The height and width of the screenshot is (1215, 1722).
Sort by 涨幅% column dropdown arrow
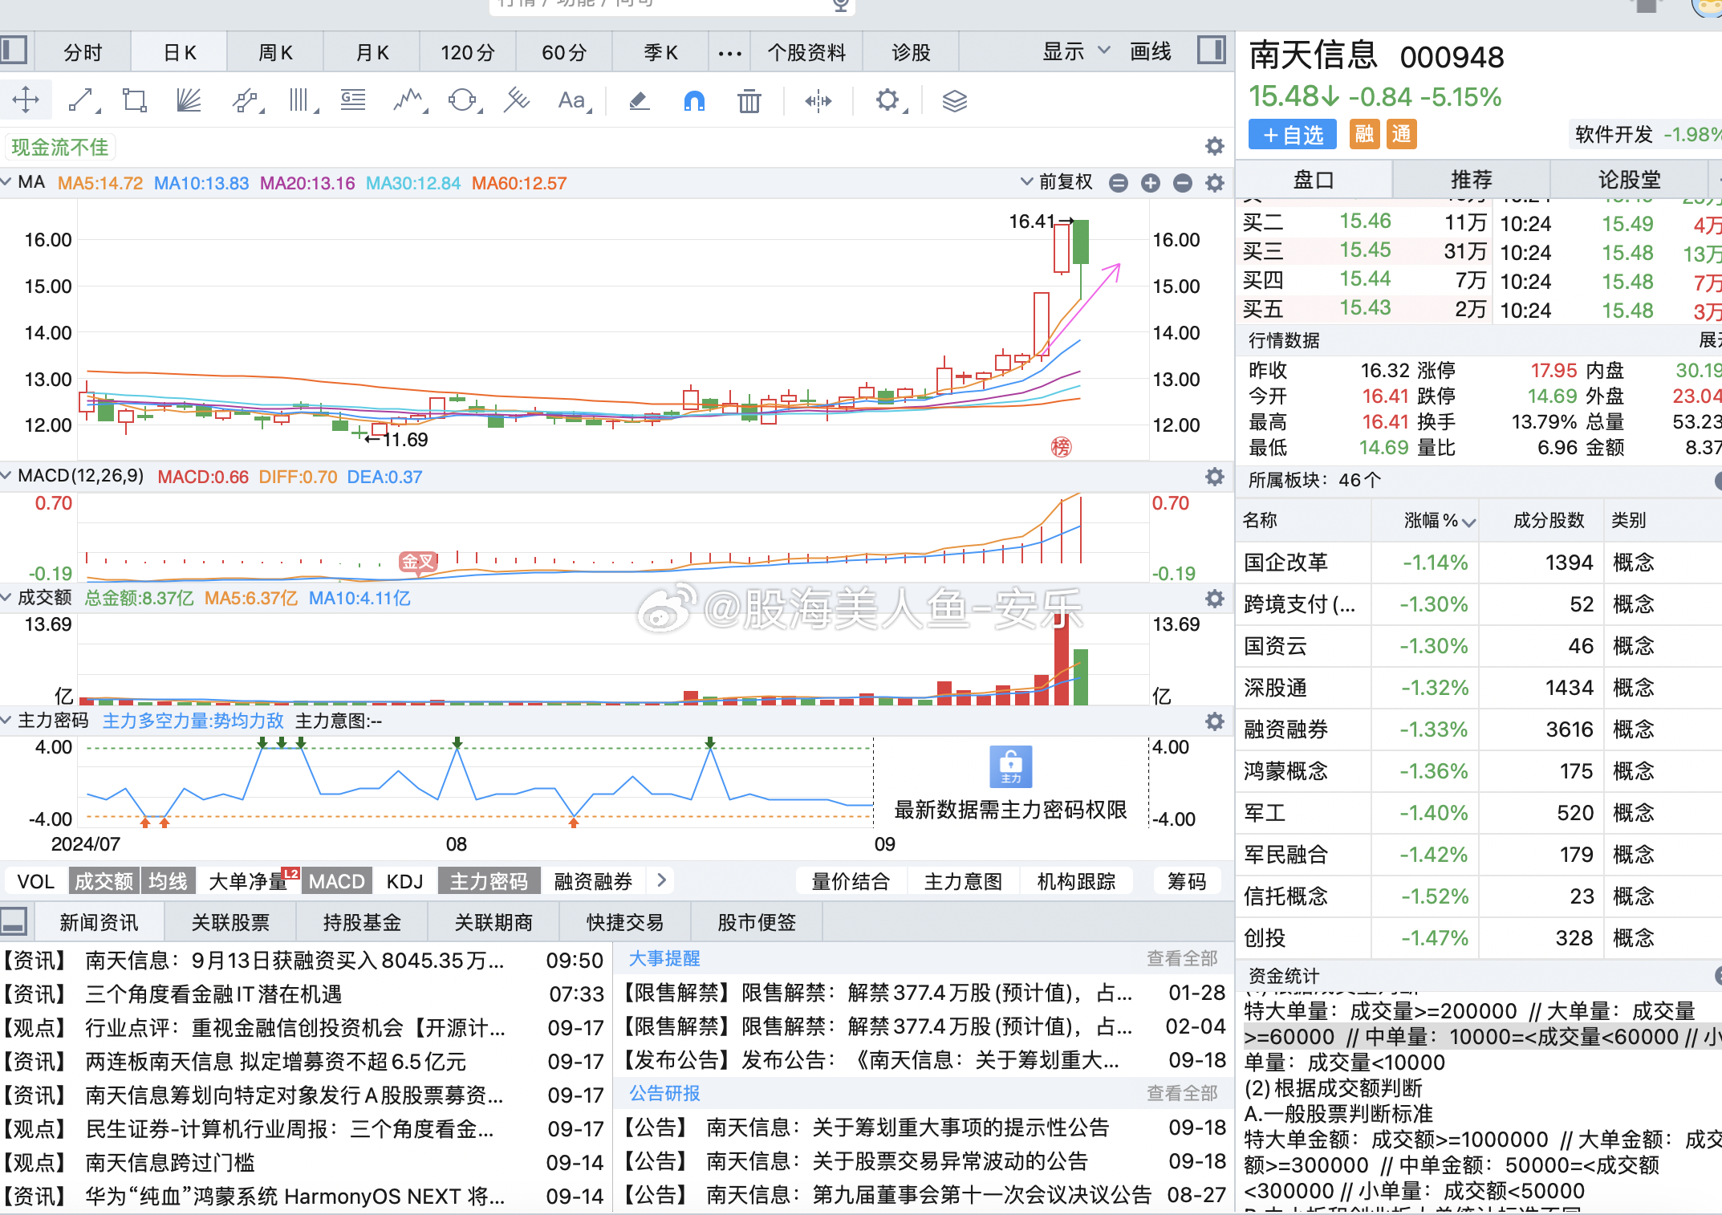[x=1469, y=522]
